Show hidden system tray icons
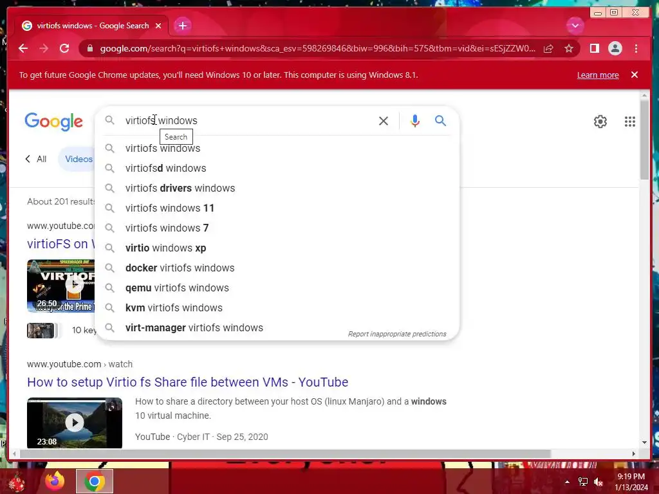 (x=567, y=482)
